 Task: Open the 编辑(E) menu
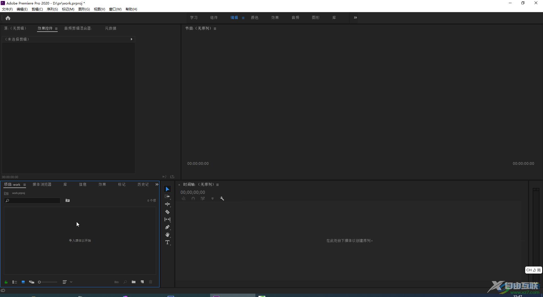tap(22, 9)
